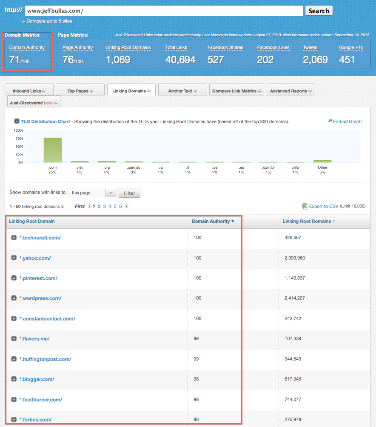Switch to Inbound Links tab
This screenshot has height=427, width=376.
click(29, 89)
